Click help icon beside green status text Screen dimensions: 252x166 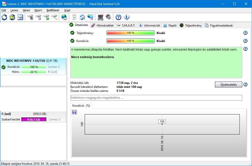(x=245, y=49)
